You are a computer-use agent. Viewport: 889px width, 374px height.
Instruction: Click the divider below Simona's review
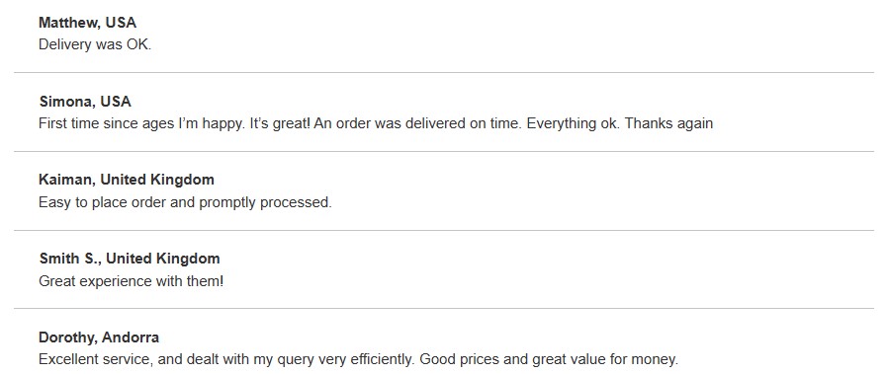[x=444, y=151]
